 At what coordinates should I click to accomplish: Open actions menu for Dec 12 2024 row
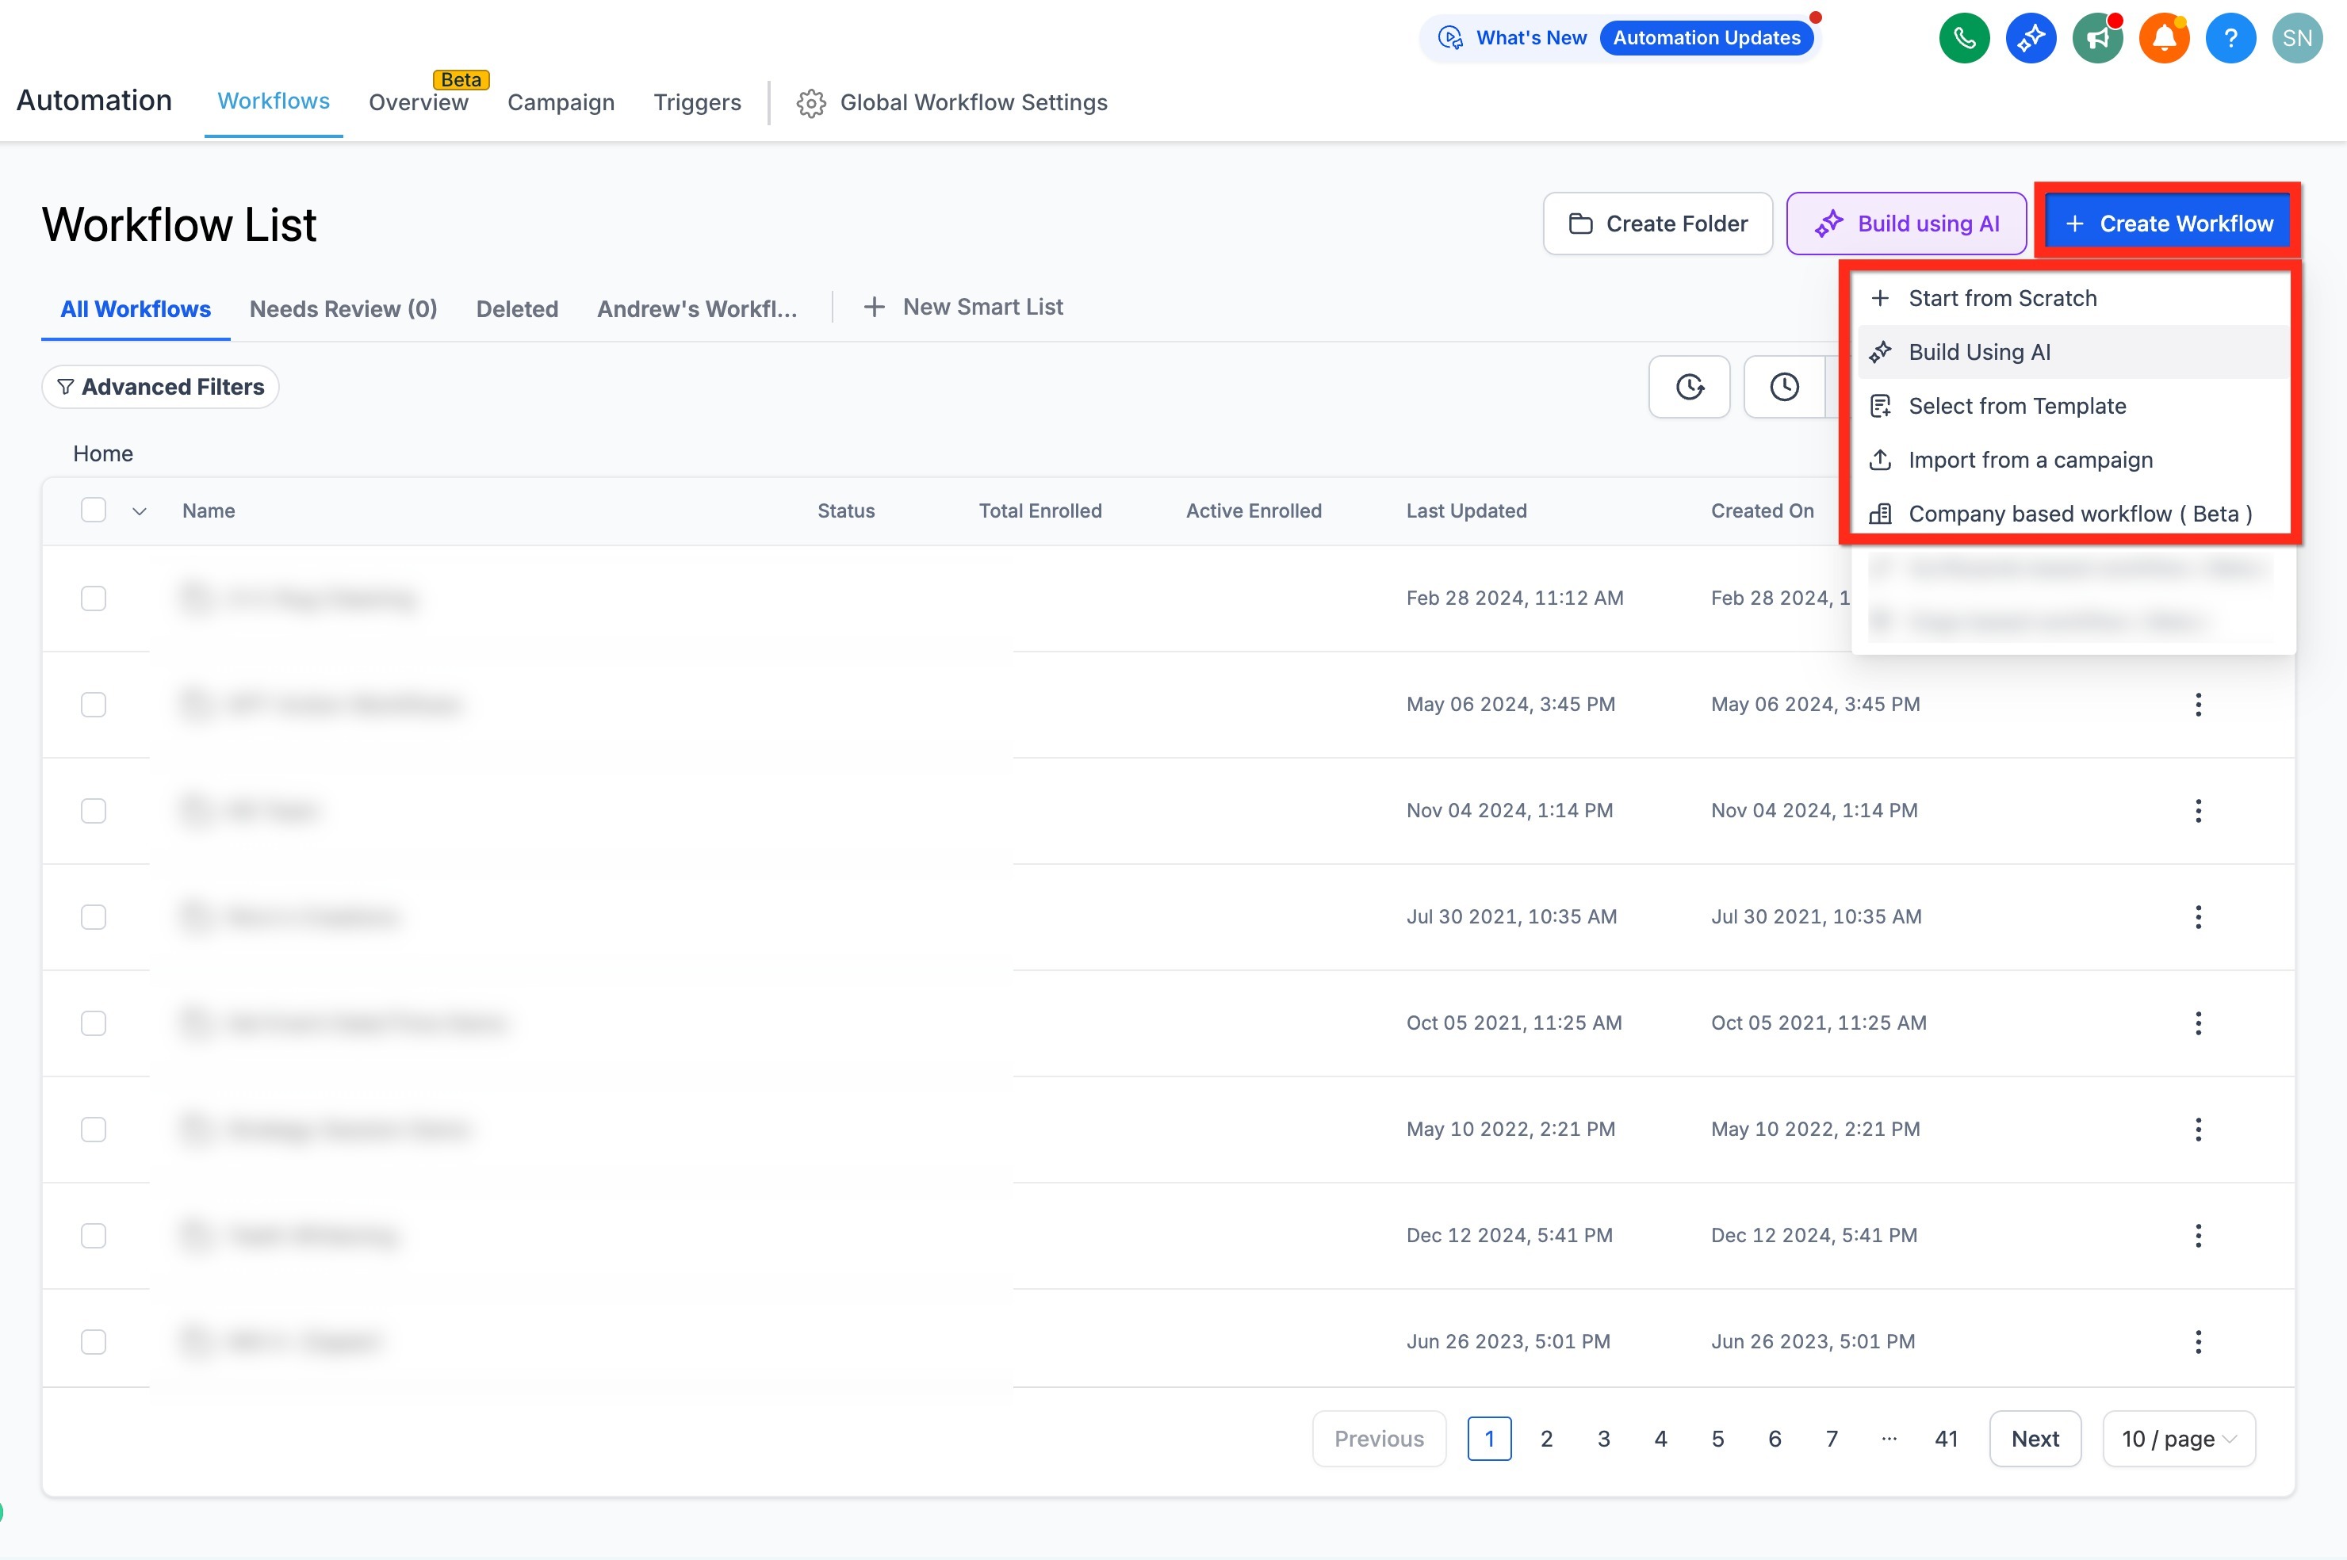click(2198, 1236)
